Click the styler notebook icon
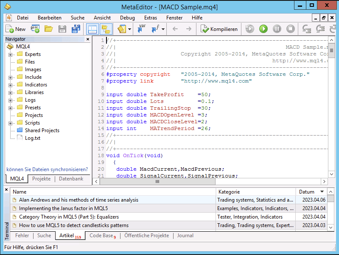This screenshot has height=255, width=339. click(x=122, y=29)
